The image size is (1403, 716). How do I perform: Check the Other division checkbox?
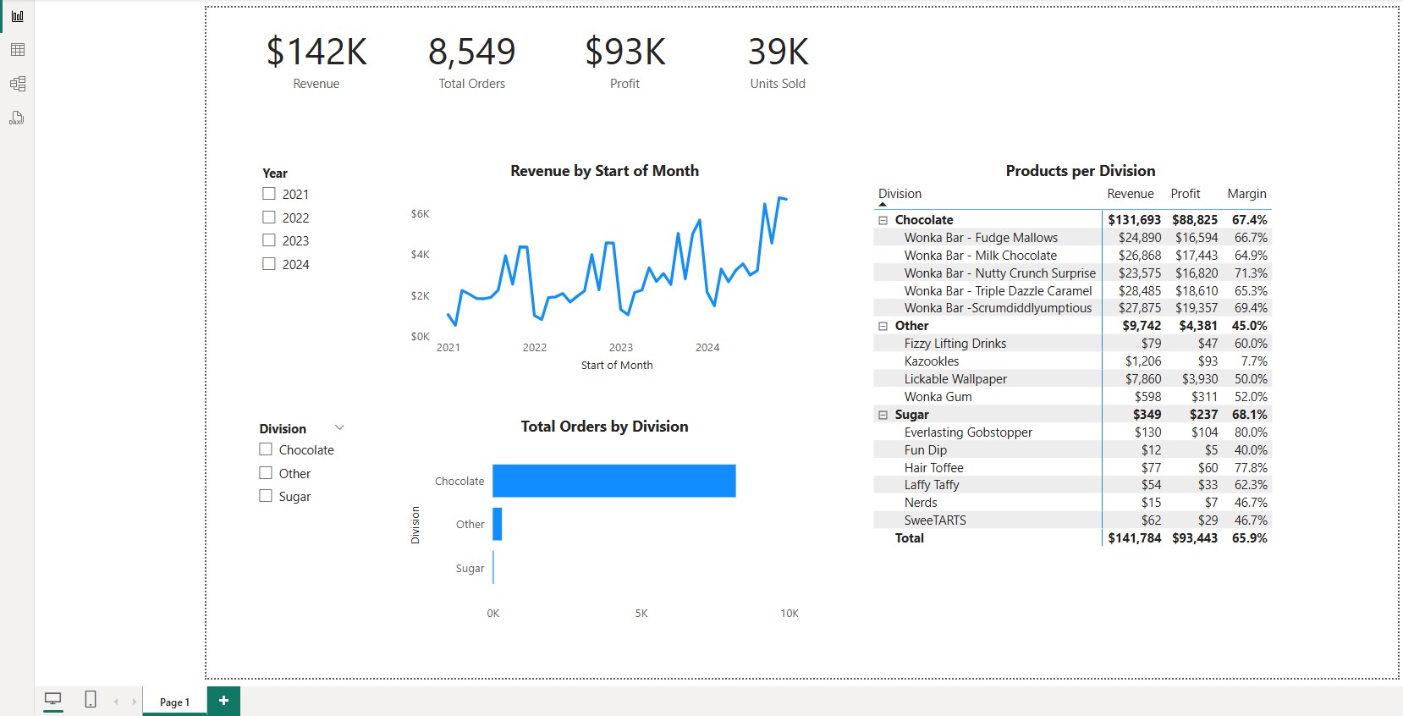[x=266, y=473]
